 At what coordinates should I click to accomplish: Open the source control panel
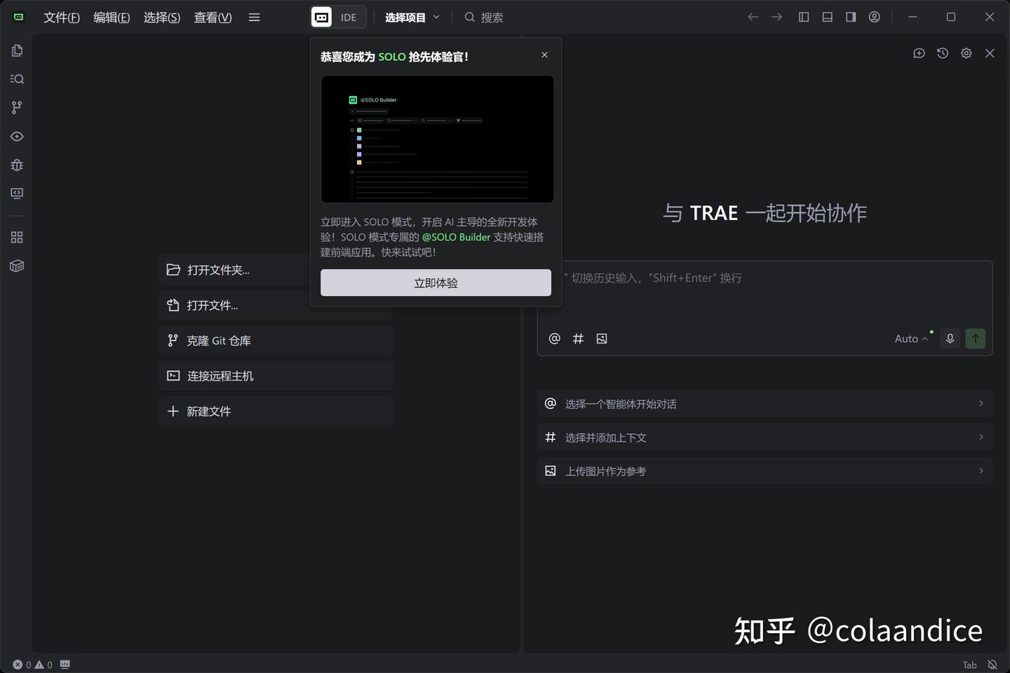(x=17, y=107)
